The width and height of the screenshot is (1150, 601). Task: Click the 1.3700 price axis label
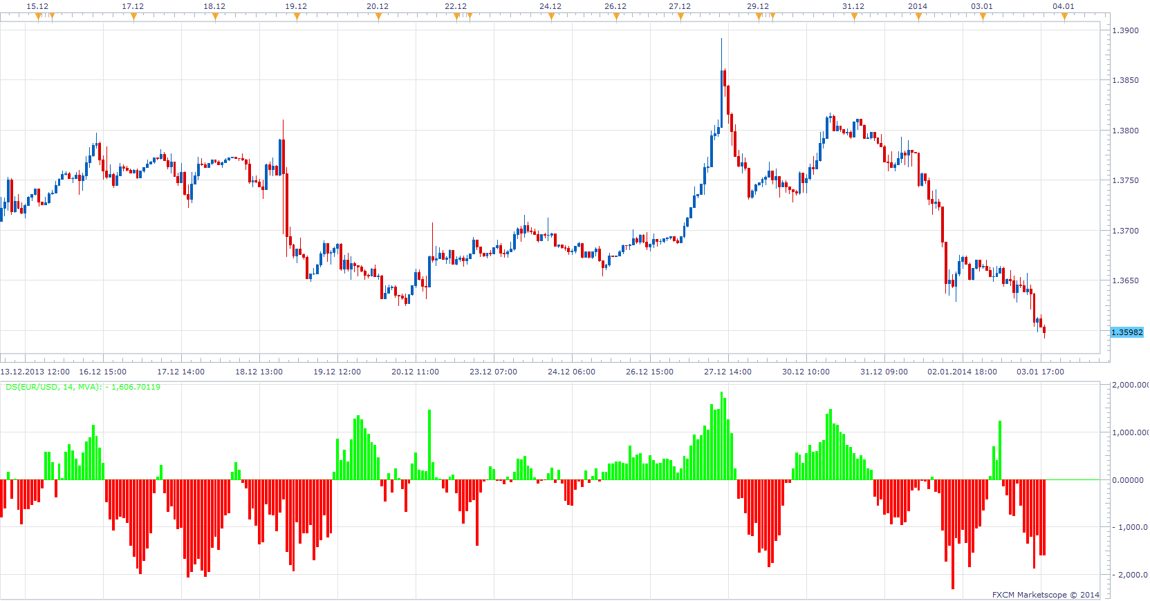[1125, 231]
